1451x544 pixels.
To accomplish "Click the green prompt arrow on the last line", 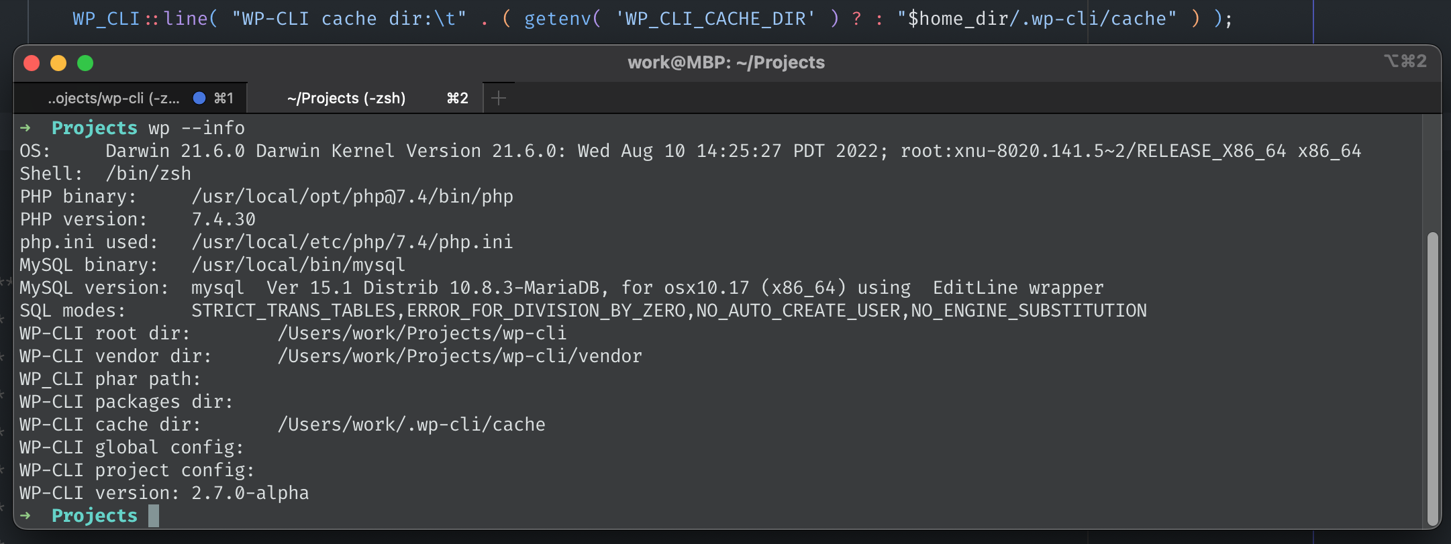I will (26, 515).
